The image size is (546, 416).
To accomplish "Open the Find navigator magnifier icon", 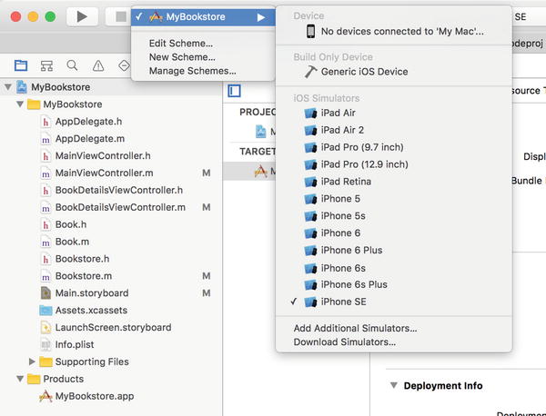I will pyautogui.click(x=72, y=65).
